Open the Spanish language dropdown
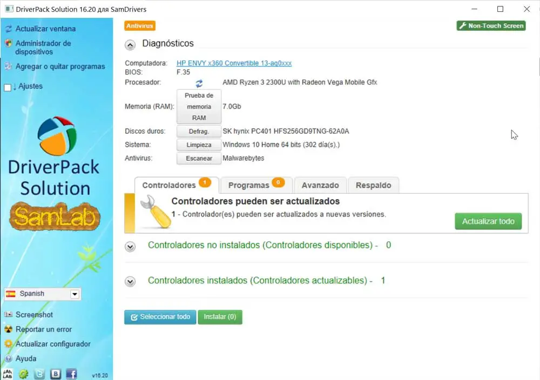540x380 pixels. (43, 294)
